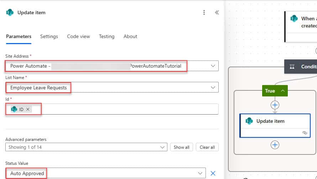Add an action below Update item card

[x=275, y=145]
